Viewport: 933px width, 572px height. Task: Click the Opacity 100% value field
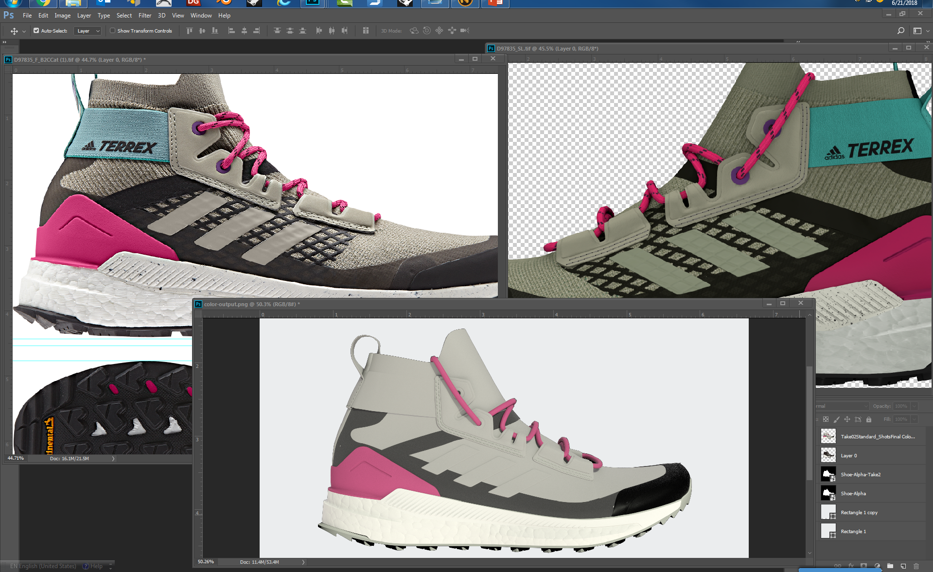click(x=901, y=406)
